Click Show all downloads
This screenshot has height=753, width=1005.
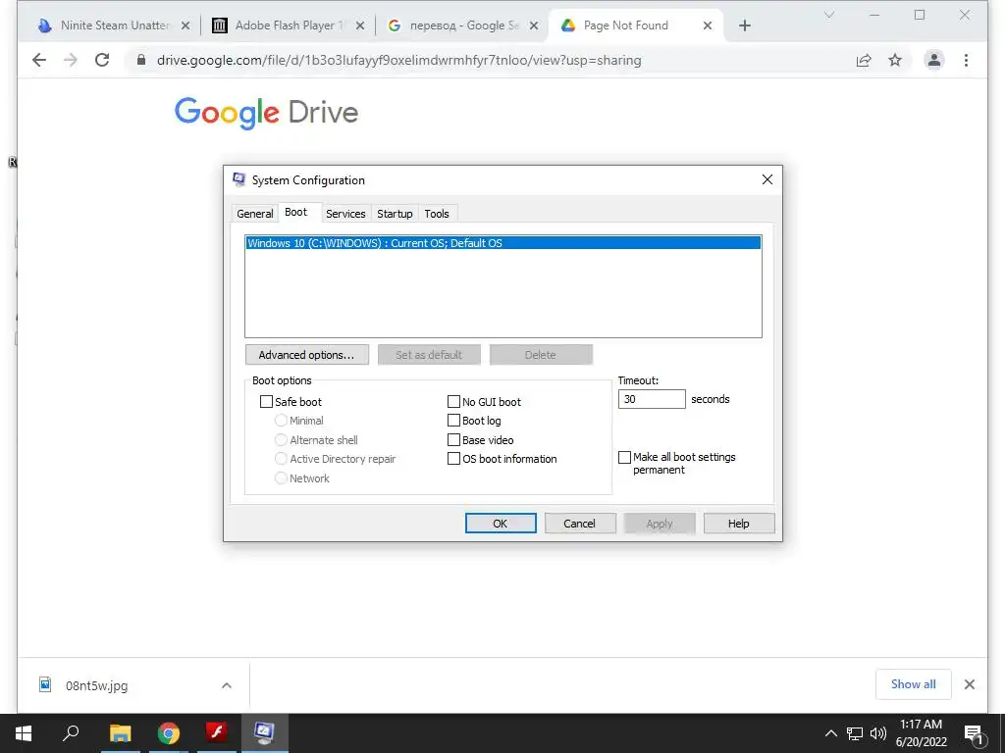(913, 684)
